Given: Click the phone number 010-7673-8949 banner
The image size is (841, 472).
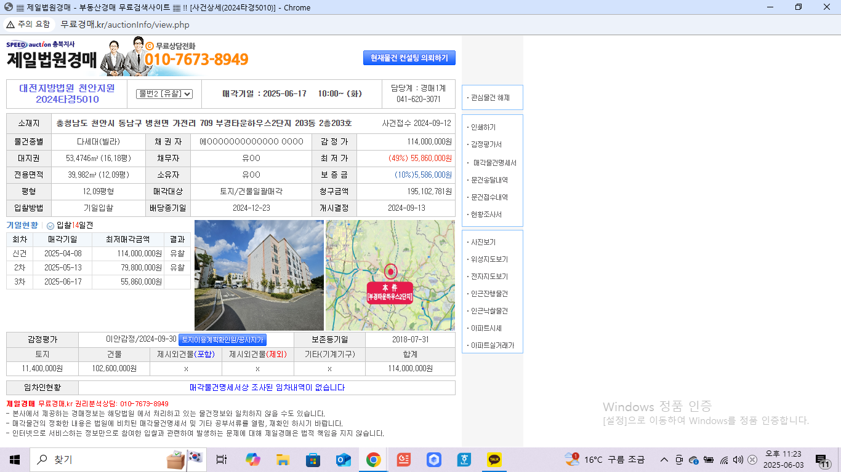Looking at the screenshot, I should click(x=196, y=60).
